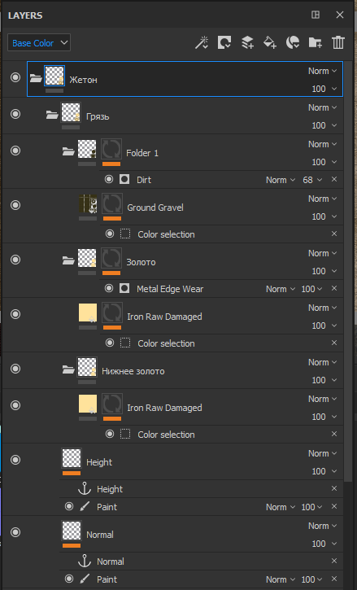The image size is (357, 590).
Task: Click the add effect magic wand icon
Action: (x=202, y=42)
